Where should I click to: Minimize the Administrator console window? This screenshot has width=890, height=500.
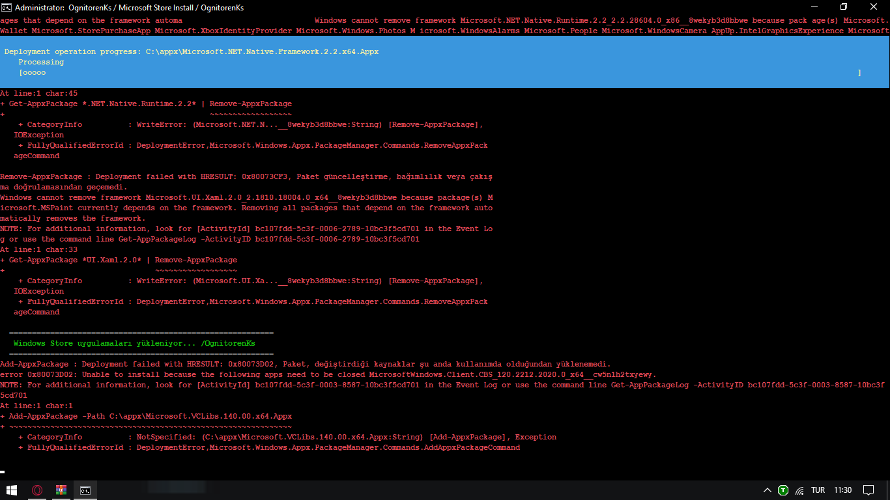click(814, 7)
